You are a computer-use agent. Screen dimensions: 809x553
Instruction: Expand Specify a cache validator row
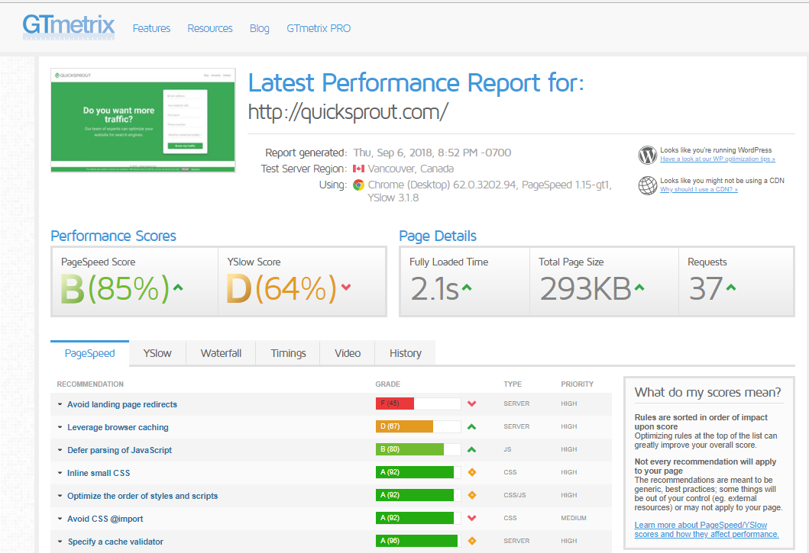click(x=60, y=541)
